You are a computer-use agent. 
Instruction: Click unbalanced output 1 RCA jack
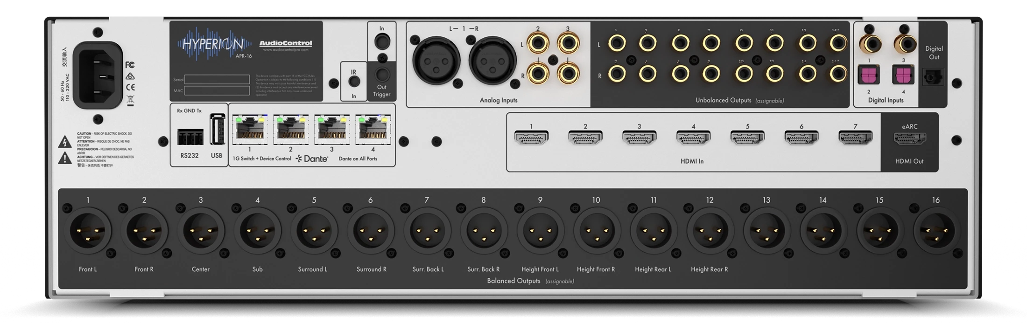pyautogui.click(x=617, y=44)
